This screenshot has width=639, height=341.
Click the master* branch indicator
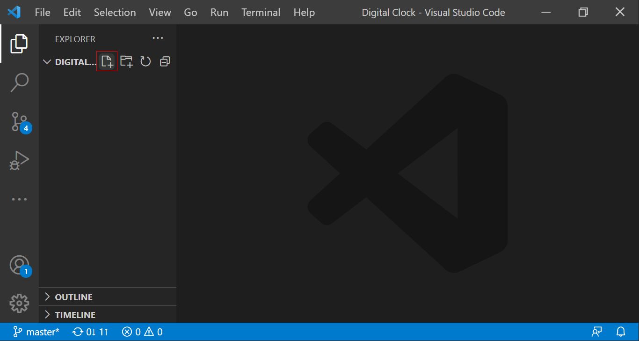pyautogui.click(x=36, y=332)
